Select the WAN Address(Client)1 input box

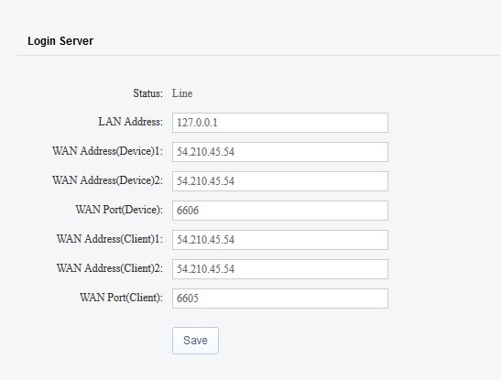tap(280, 240)
